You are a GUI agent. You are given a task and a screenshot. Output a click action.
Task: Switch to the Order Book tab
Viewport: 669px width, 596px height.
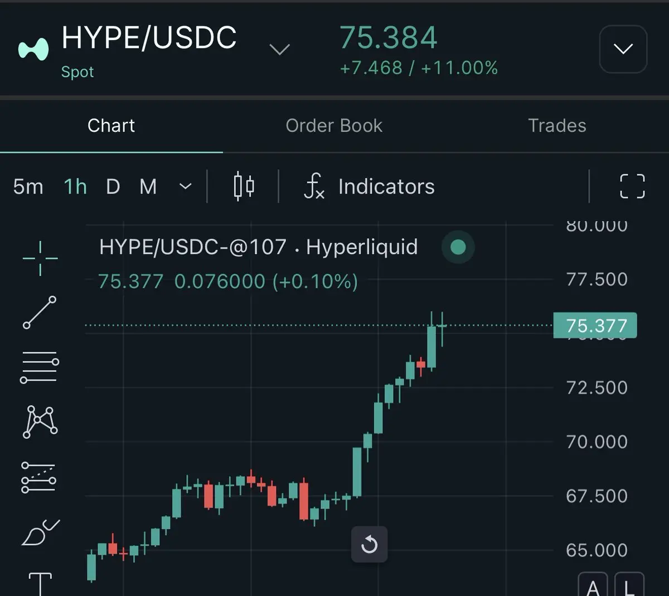(x=334, y=126)
